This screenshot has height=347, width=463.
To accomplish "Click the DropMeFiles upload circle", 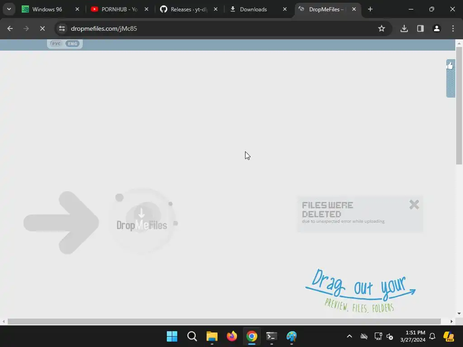I will point(143,220).
